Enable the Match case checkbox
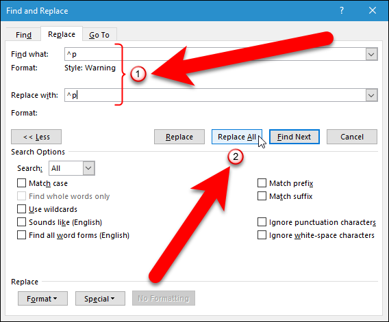 [22, 183]
